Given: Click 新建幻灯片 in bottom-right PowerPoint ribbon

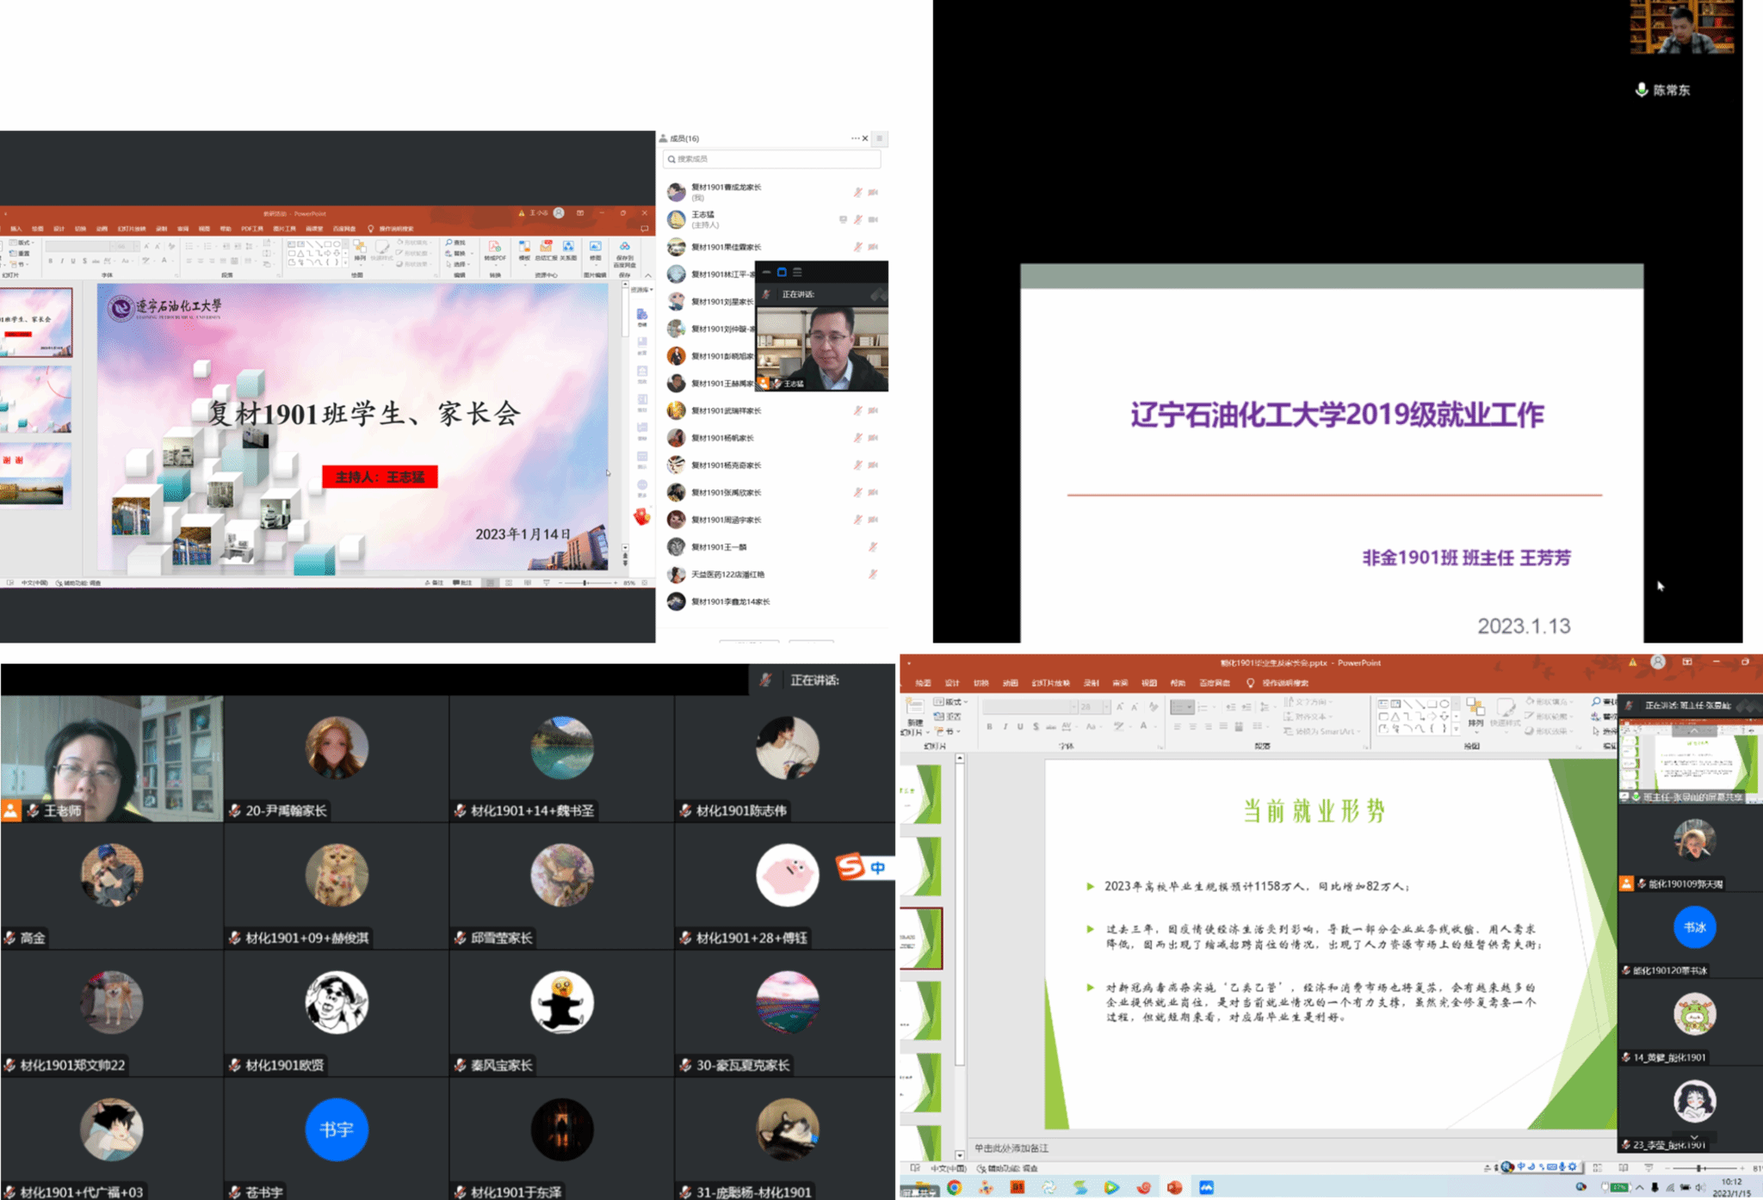Looking at the screenshot, I should (x=914, y=717).
